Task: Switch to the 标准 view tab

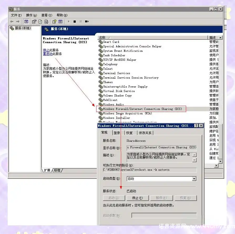Action: point(57,170)
